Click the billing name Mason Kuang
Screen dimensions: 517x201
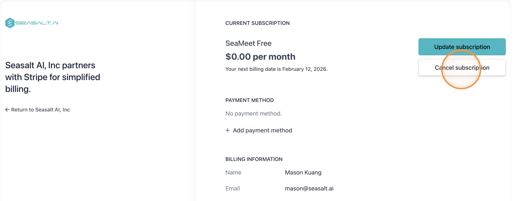pyautogui.click(x=303, y=172)
